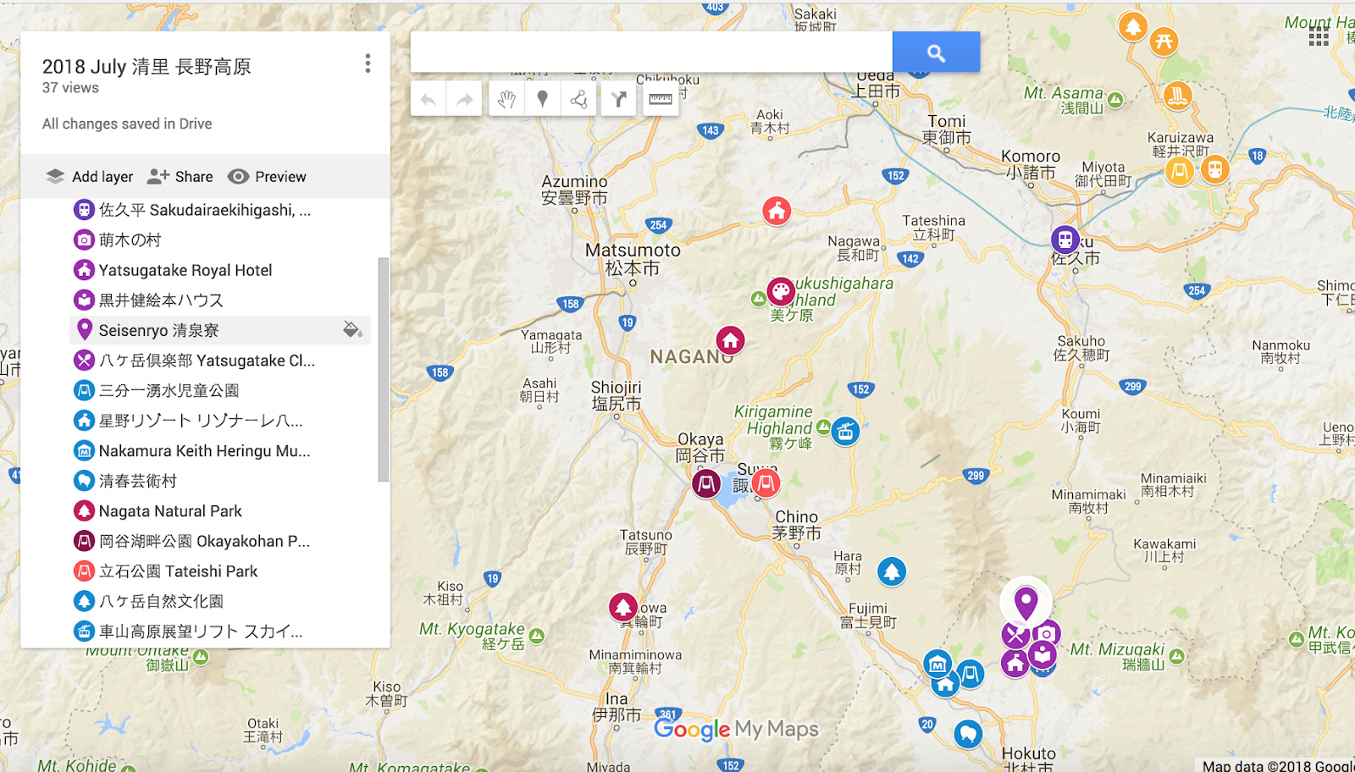Open the Google apps grid

[1319, 36]
